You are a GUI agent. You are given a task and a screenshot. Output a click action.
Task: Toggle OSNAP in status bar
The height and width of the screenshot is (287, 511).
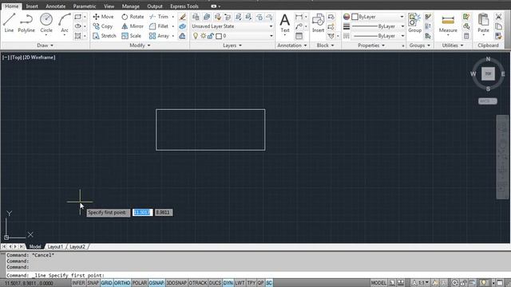pyautogui.click(x=156, y=283)
